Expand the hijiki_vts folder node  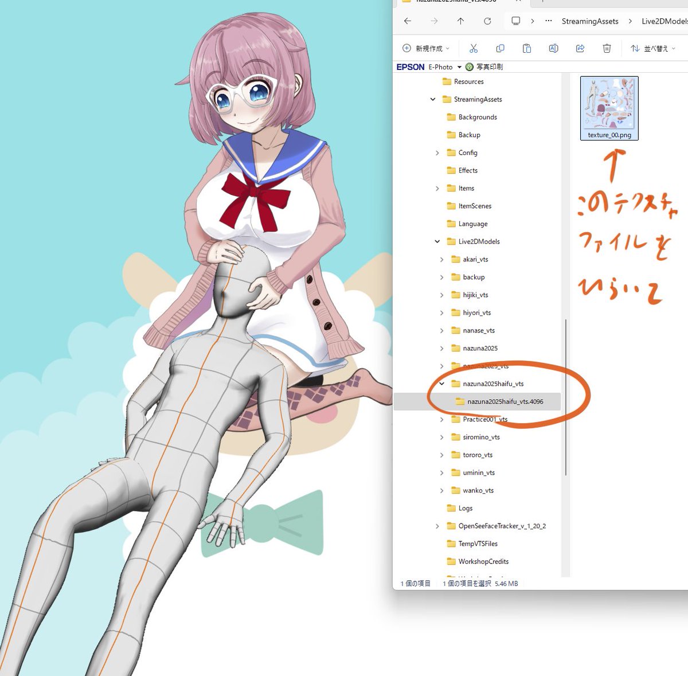[441, 295]
